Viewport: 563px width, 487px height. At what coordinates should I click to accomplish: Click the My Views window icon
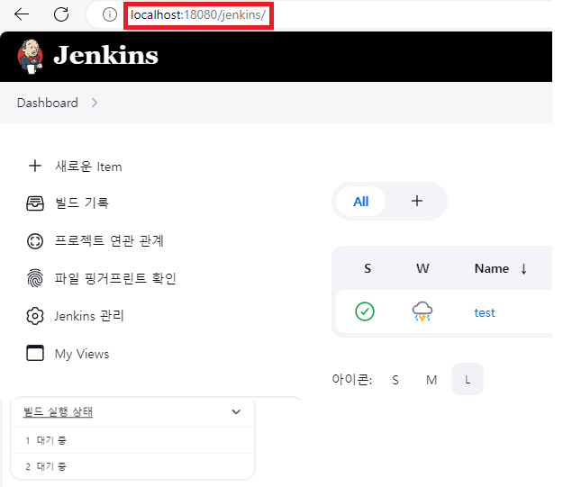pos(35,353)
